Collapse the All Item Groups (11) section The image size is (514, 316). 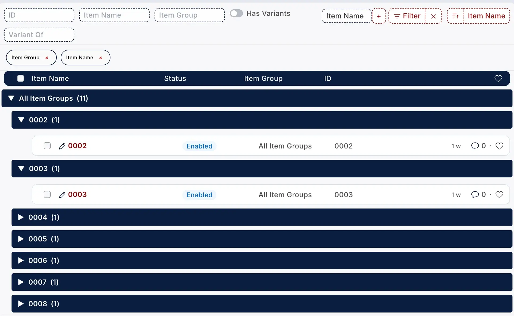click(11, 98)
